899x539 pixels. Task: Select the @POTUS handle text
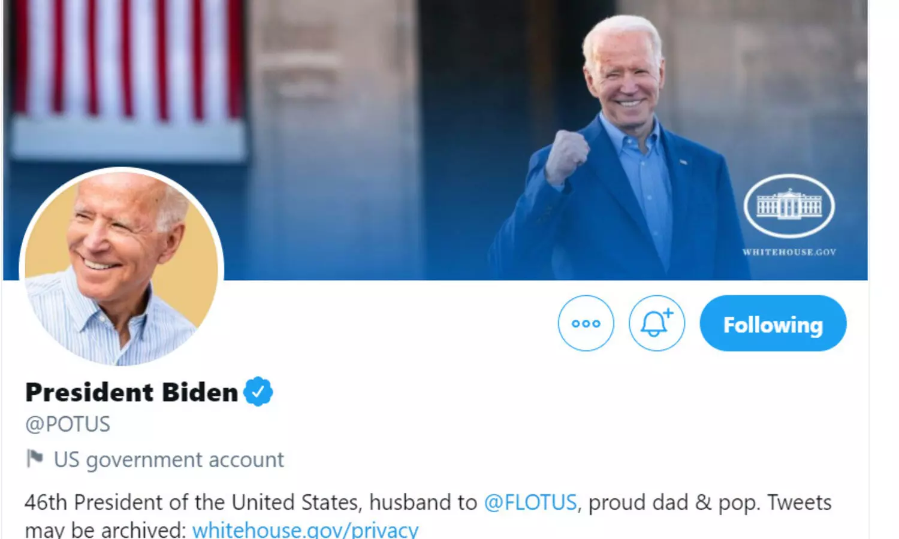(x=68, y=424)
